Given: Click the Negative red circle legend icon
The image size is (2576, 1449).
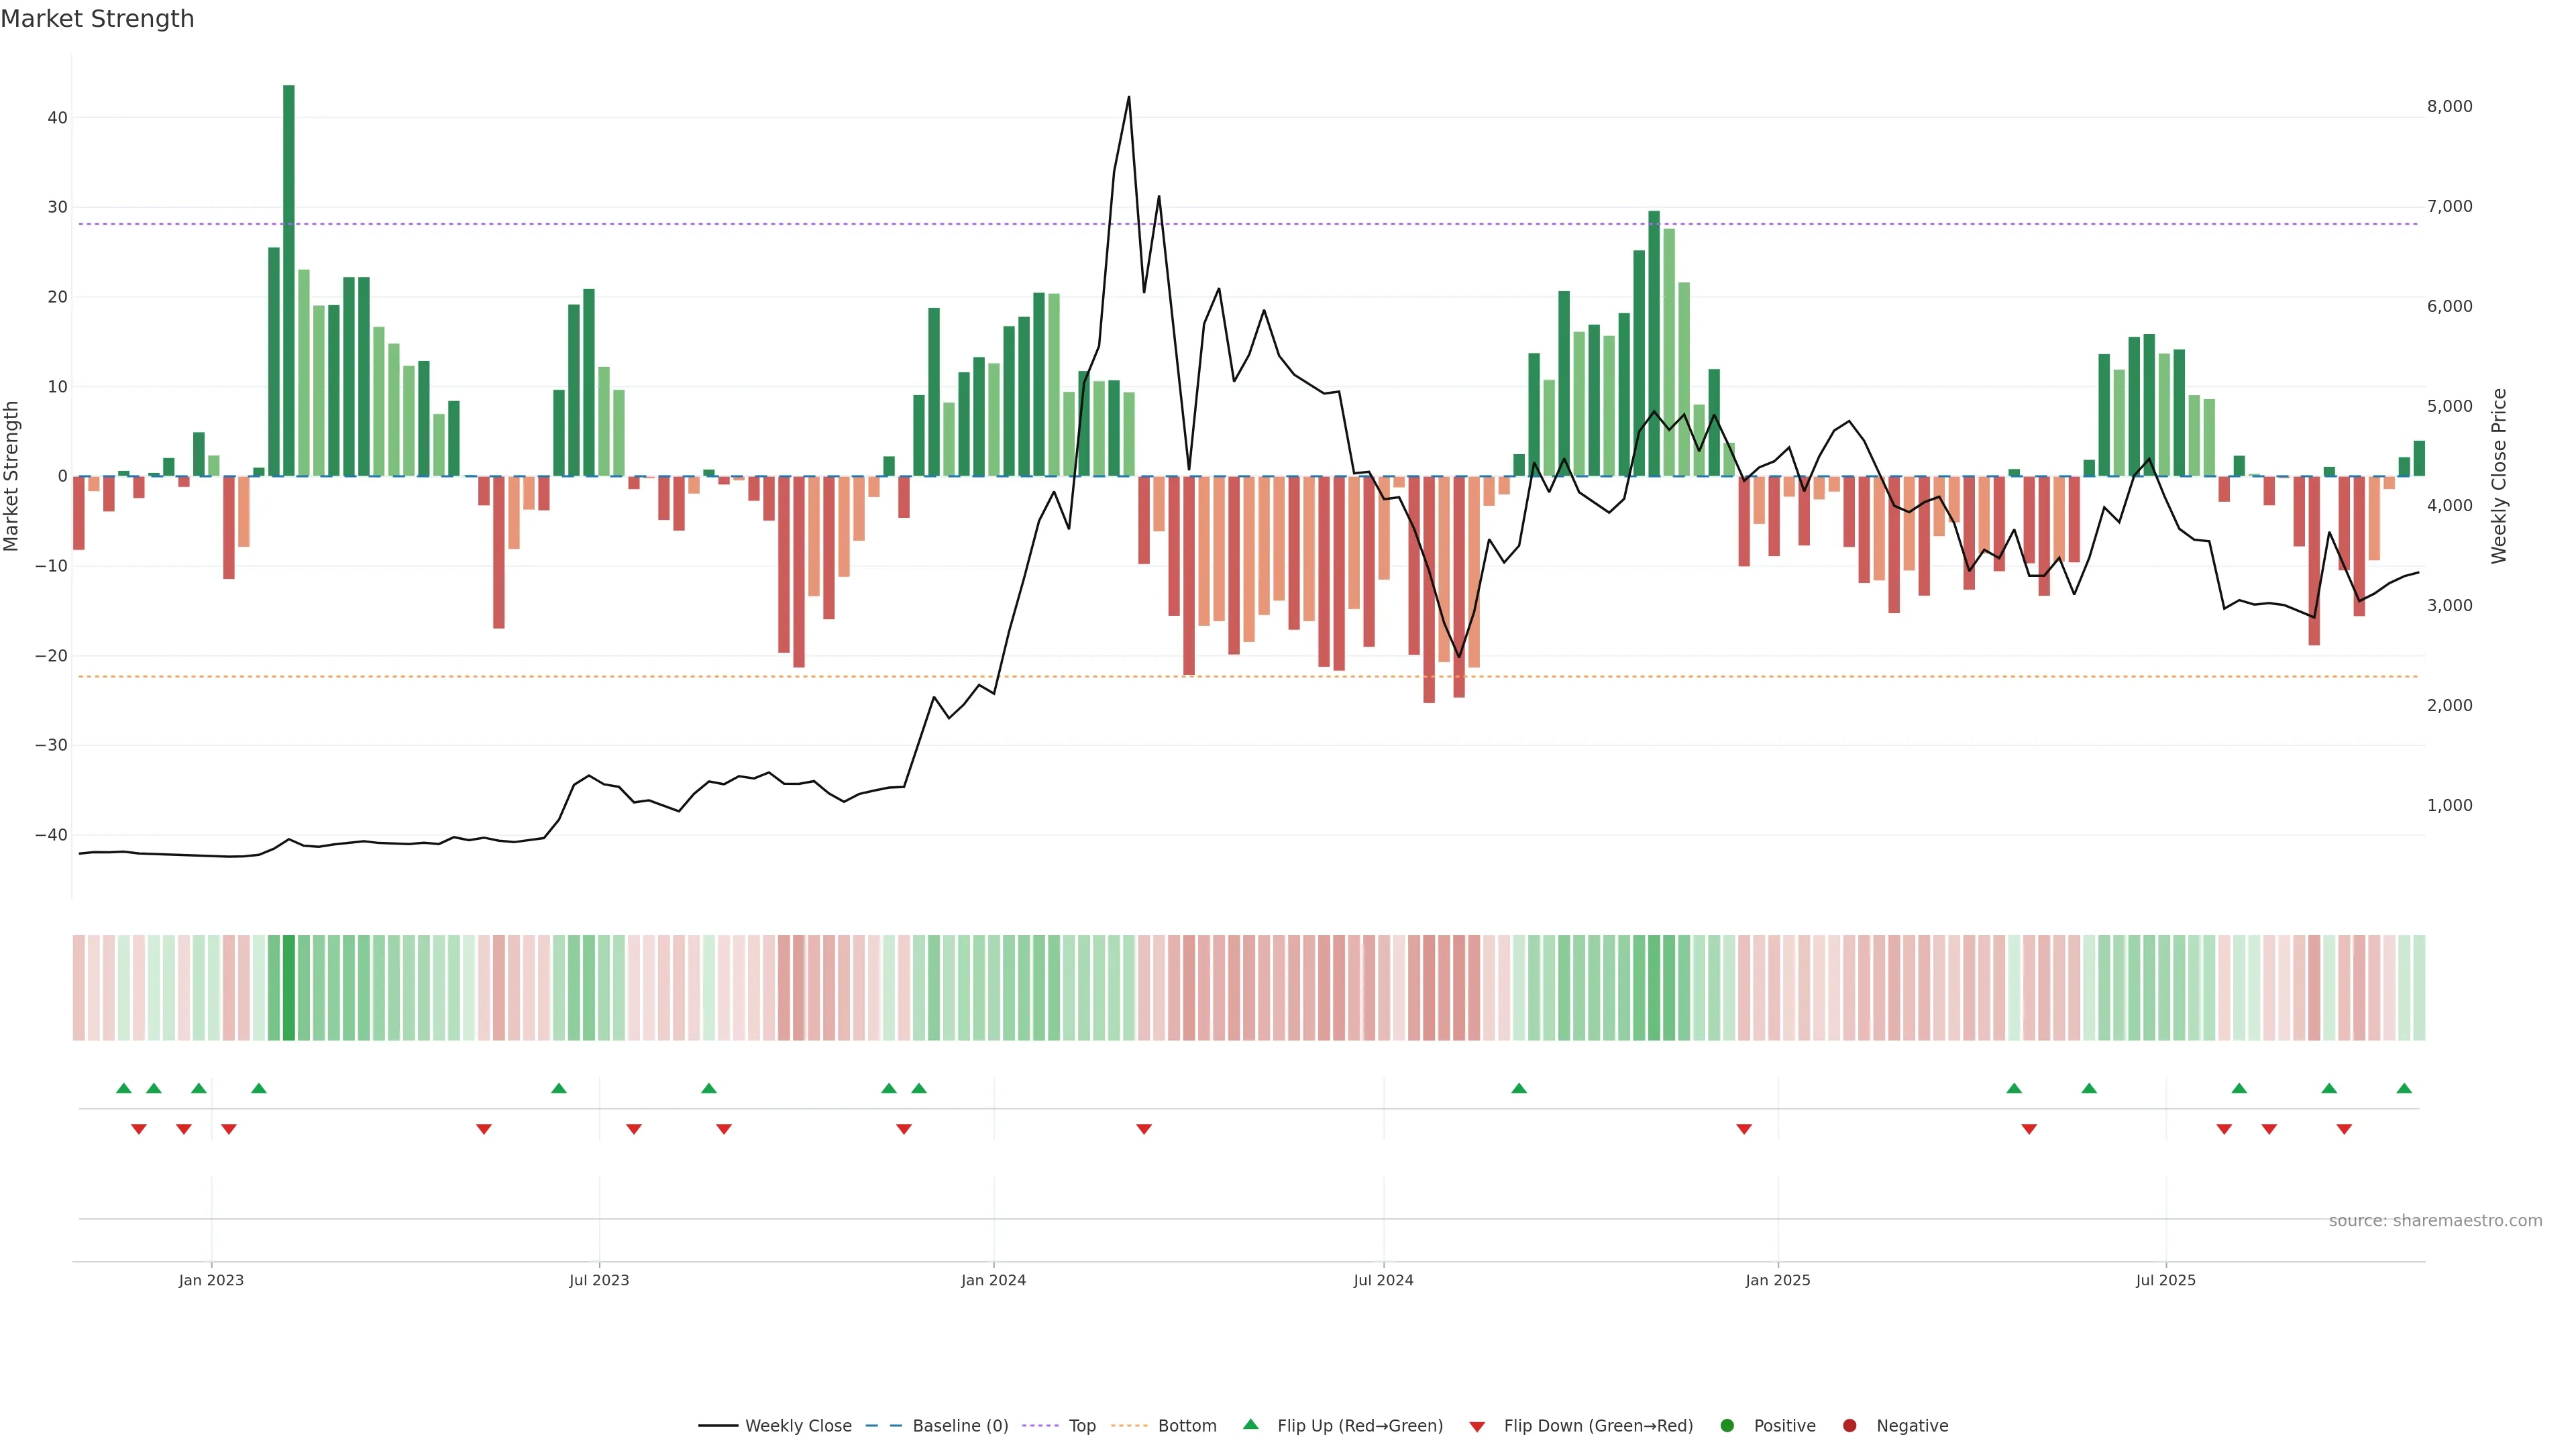Looking at the screenshot, I should [1849, 1425].
